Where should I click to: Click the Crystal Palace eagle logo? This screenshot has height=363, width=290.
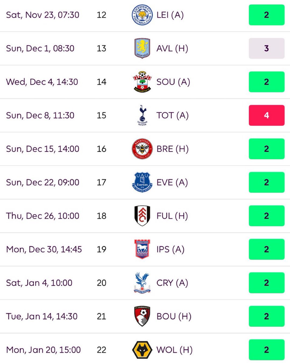142,283
